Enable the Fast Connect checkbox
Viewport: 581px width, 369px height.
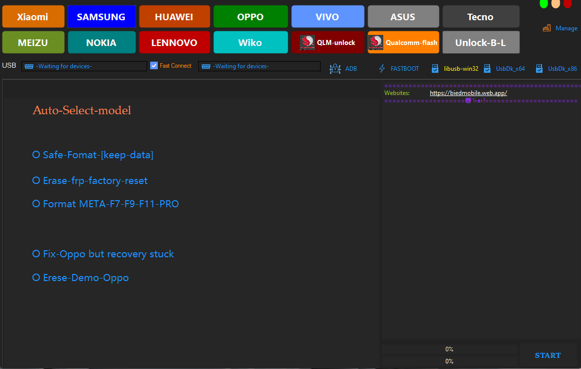(x=153, y=65)
